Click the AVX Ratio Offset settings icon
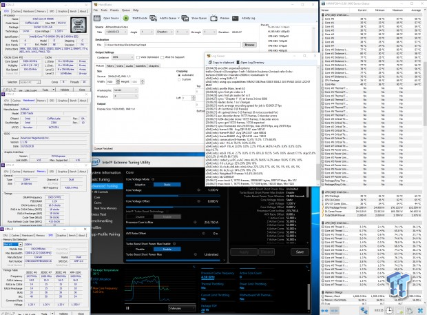The height and width of the screenshot is (315, 427). tap(203, 233)
